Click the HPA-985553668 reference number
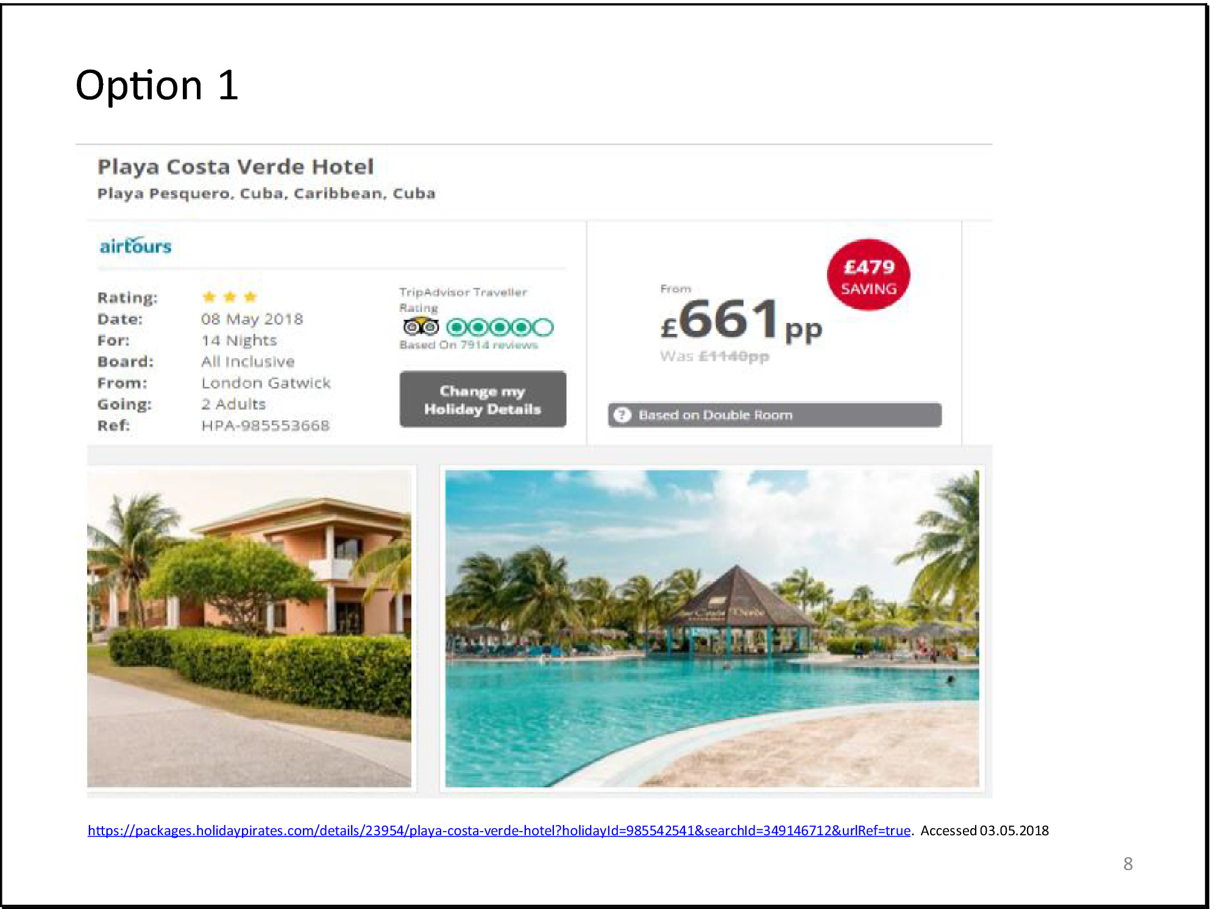Viewport: 1214px width, 909px height. point(265,425)
